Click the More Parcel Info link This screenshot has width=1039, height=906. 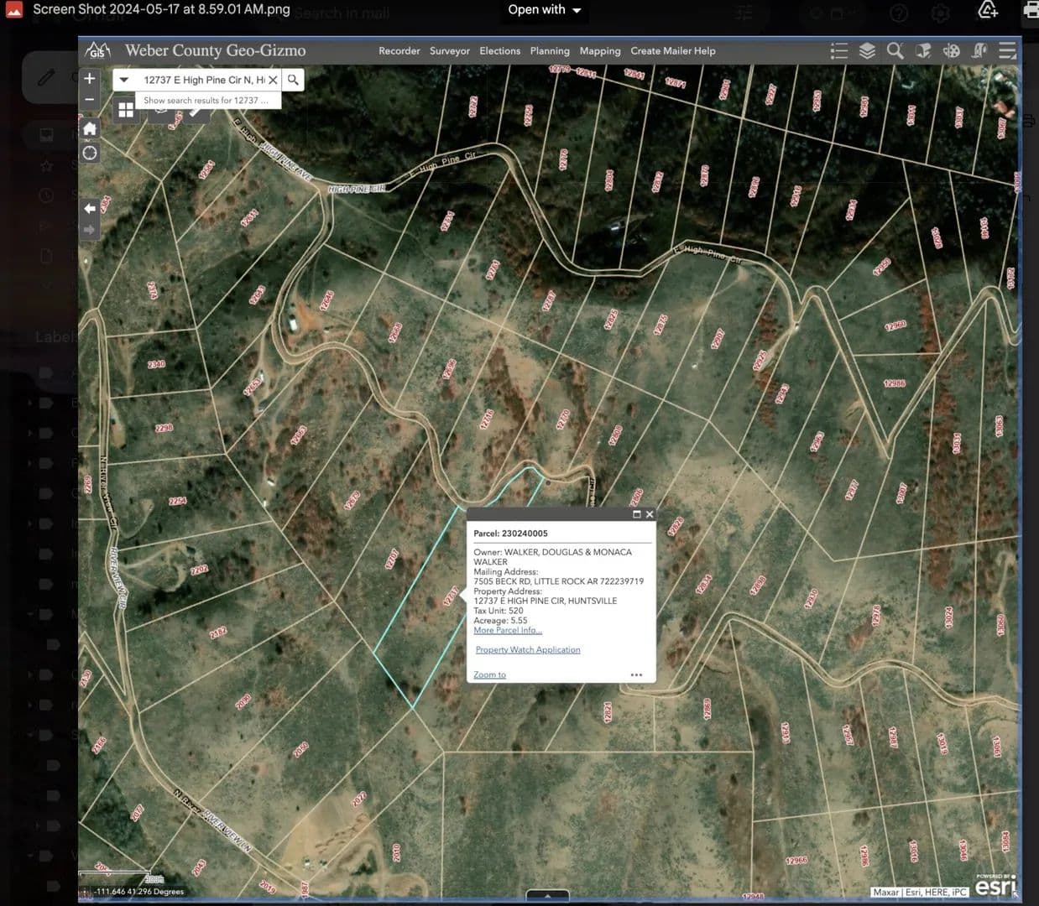pos(508,630)
